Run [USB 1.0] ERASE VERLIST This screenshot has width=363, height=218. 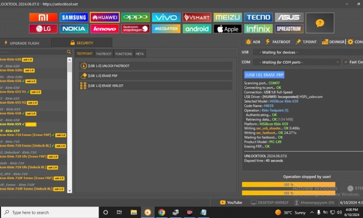click(155, 86)
